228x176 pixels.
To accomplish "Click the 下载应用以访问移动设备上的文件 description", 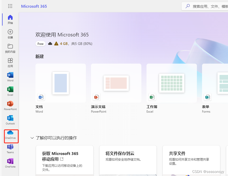I will point(62,168).
